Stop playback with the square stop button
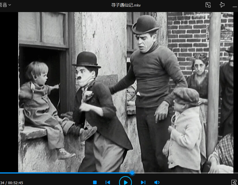The image size is (238, 185). [95, 182]
